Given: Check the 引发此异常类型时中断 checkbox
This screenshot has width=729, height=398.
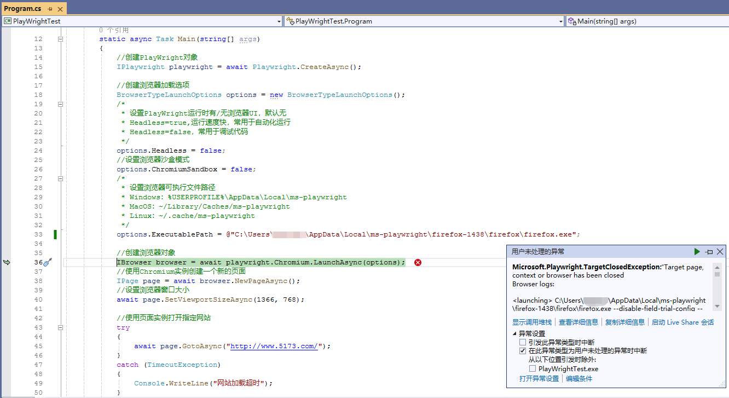Looking at the screenshot, I should [x=522, y=342].
